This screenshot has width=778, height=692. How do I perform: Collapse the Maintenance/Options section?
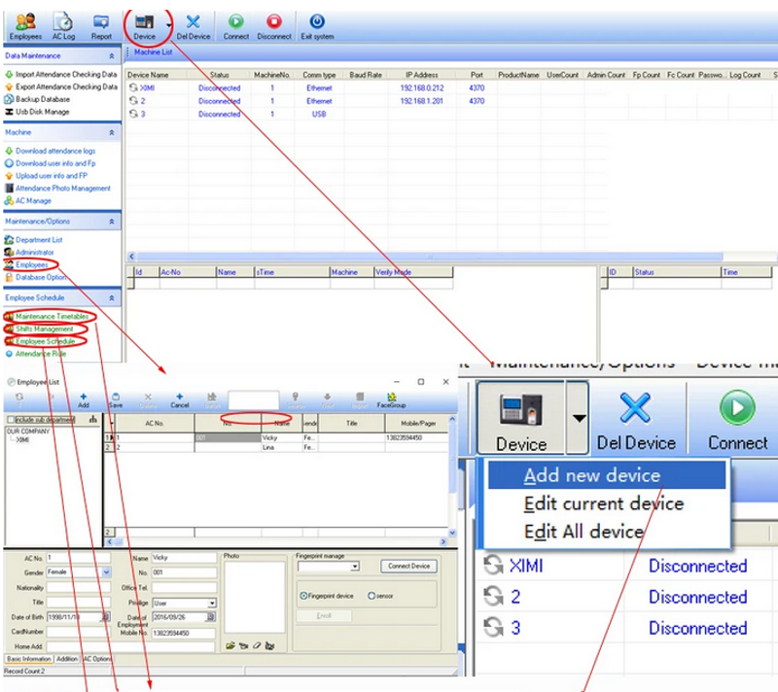pyautogui.click(x=112, y=222)
